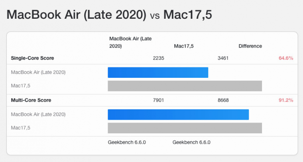This screenshot has width=303, height=162.
Task: Click MacBook Air (Late 2020) in the page title
Action: pyautogui.click(x=77, y=15)
